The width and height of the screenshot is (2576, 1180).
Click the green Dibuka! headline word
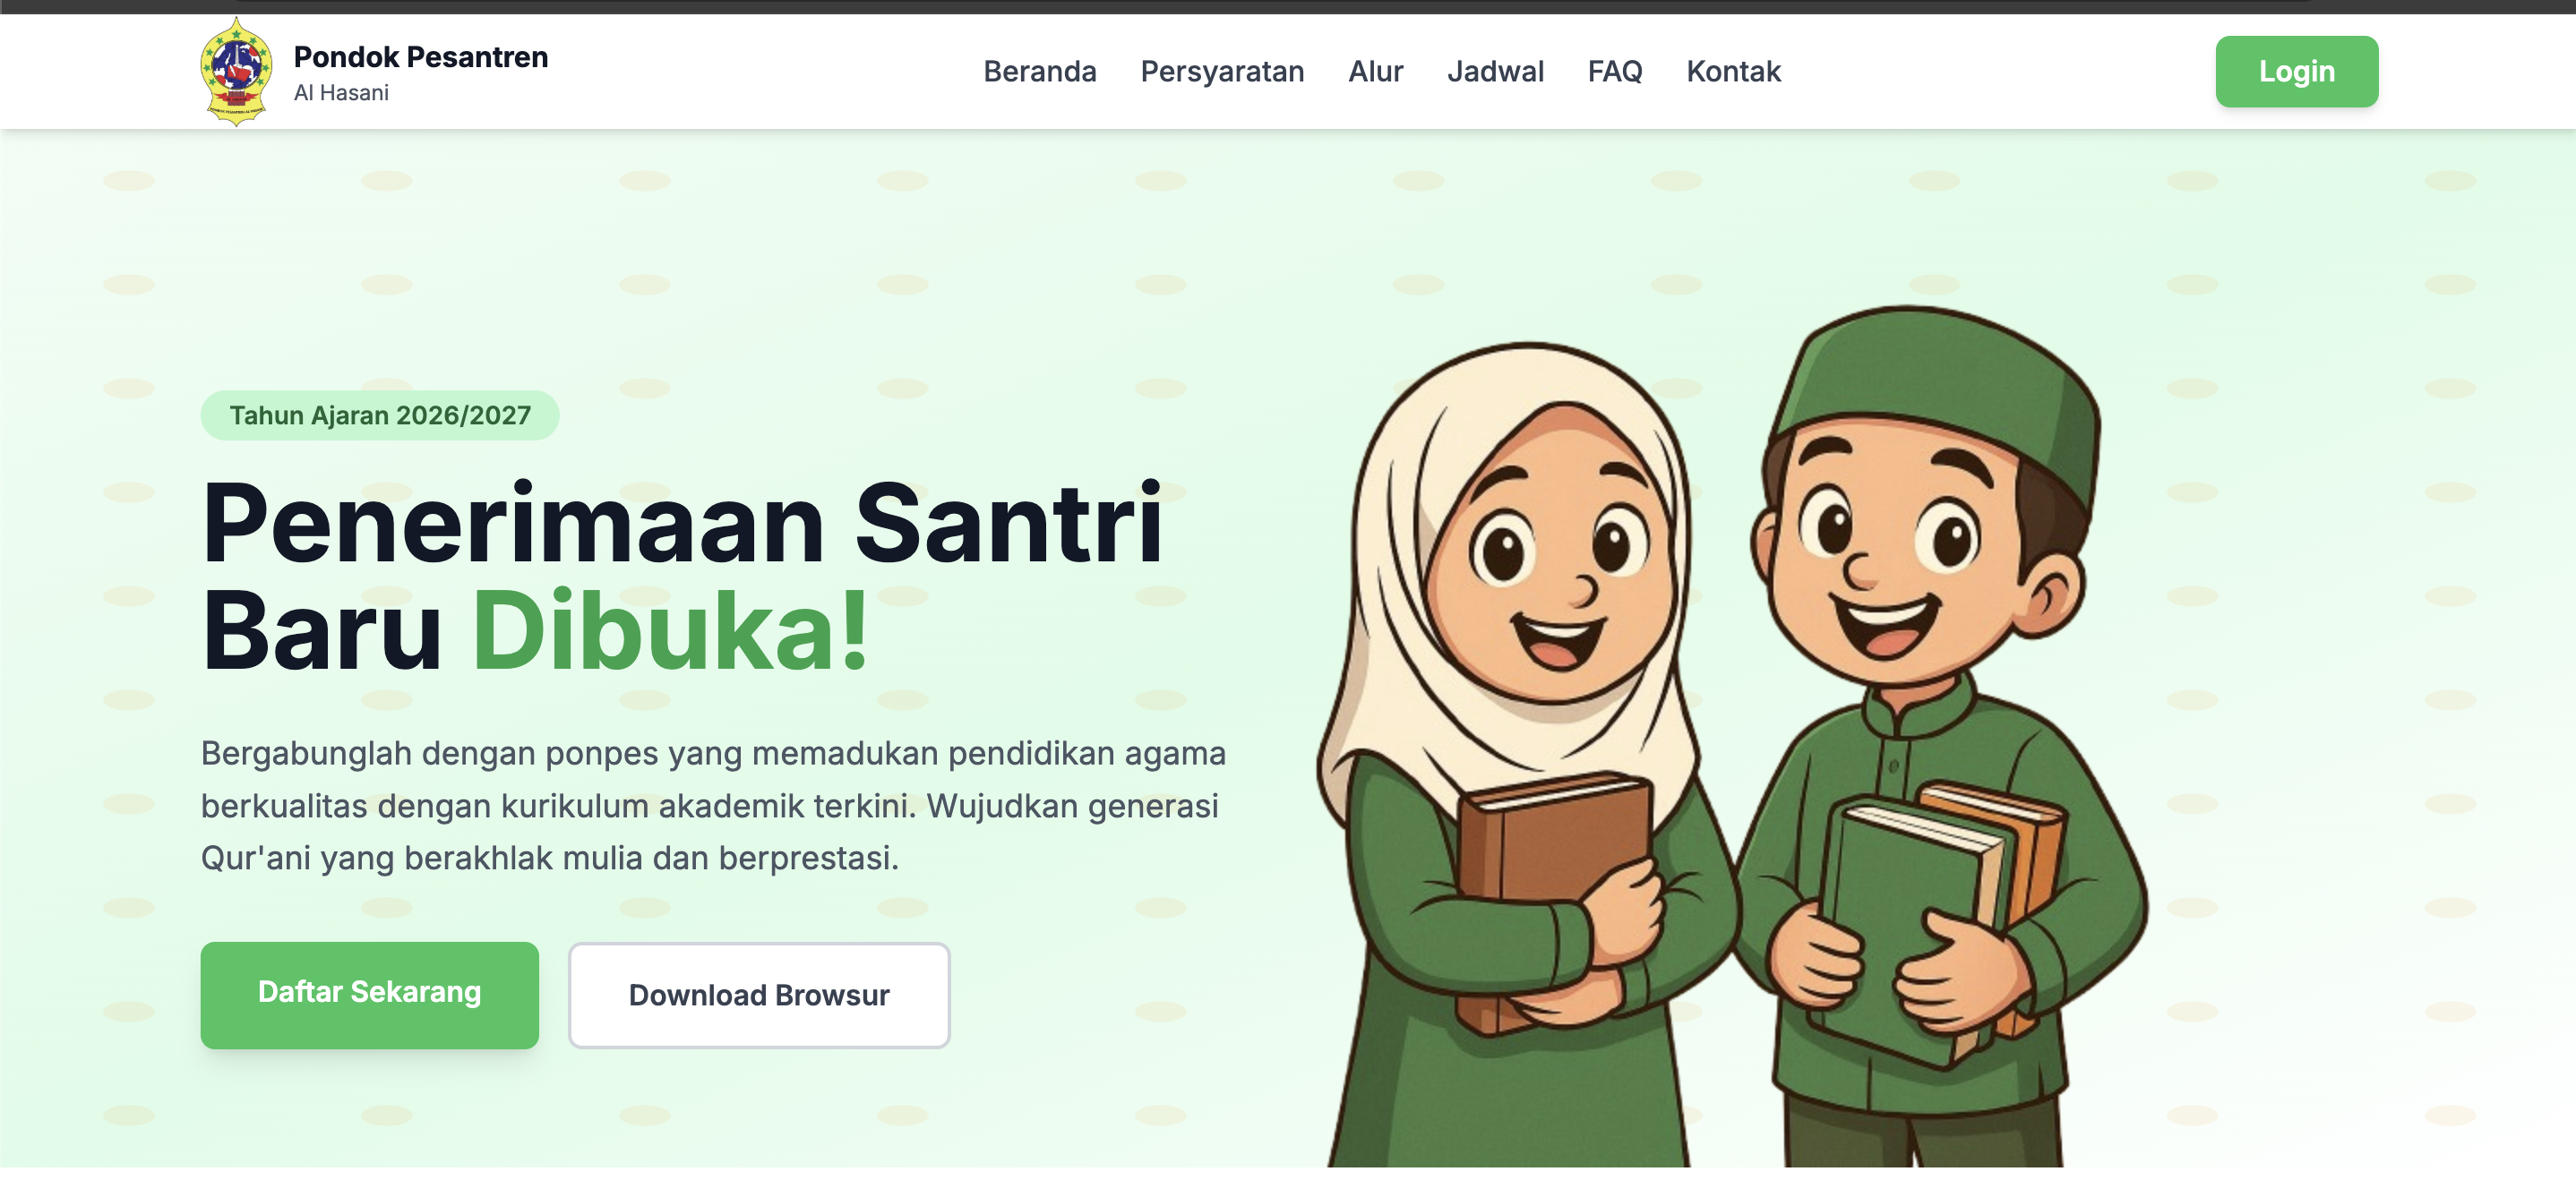click(670, 630)
